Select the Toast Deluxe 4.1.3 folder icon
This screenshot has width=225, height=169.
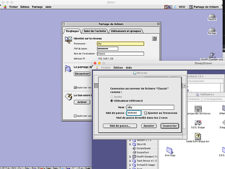click(134, 161)
